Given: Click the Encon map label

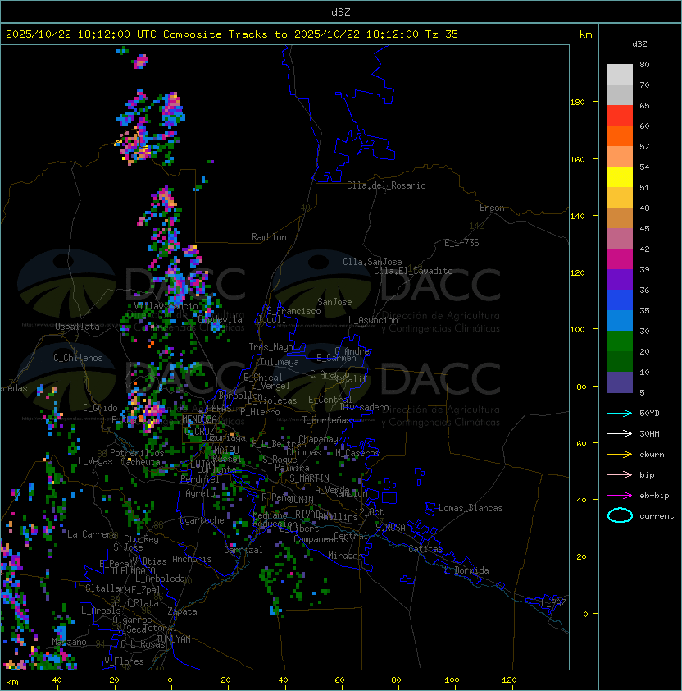Looking at the screenshot, I should tap(492, 208).
